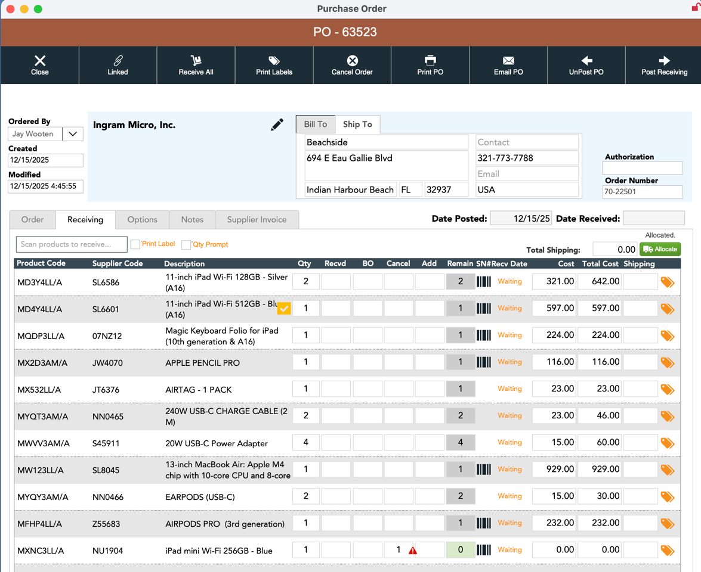The height and width of the screenshot is (572, 701).
Task: Toggle the Qty Prompt checkbox
Action: click(x=186, y=245)
